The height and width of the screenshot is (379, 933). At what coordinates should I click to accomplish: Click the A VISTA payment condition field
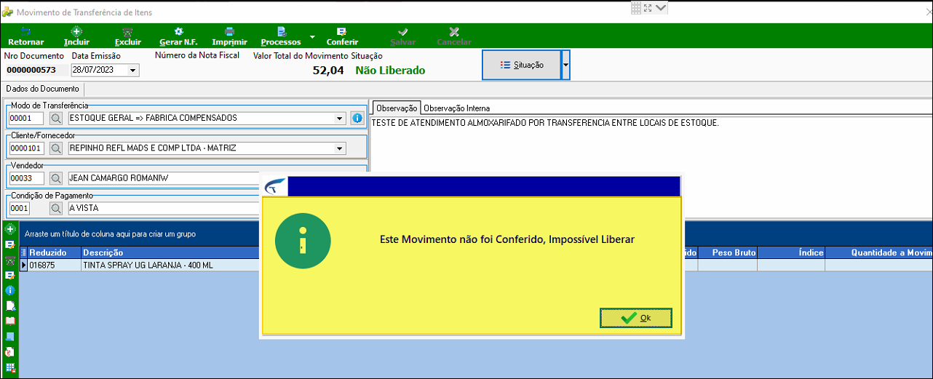[x=164, y=209]
